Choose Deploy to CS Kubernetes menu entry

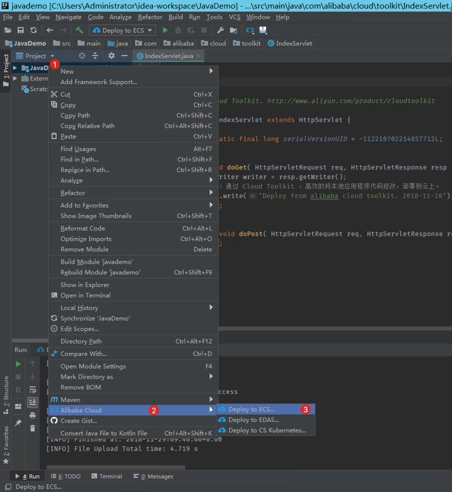pyautogui.click(x=266, y=430)
